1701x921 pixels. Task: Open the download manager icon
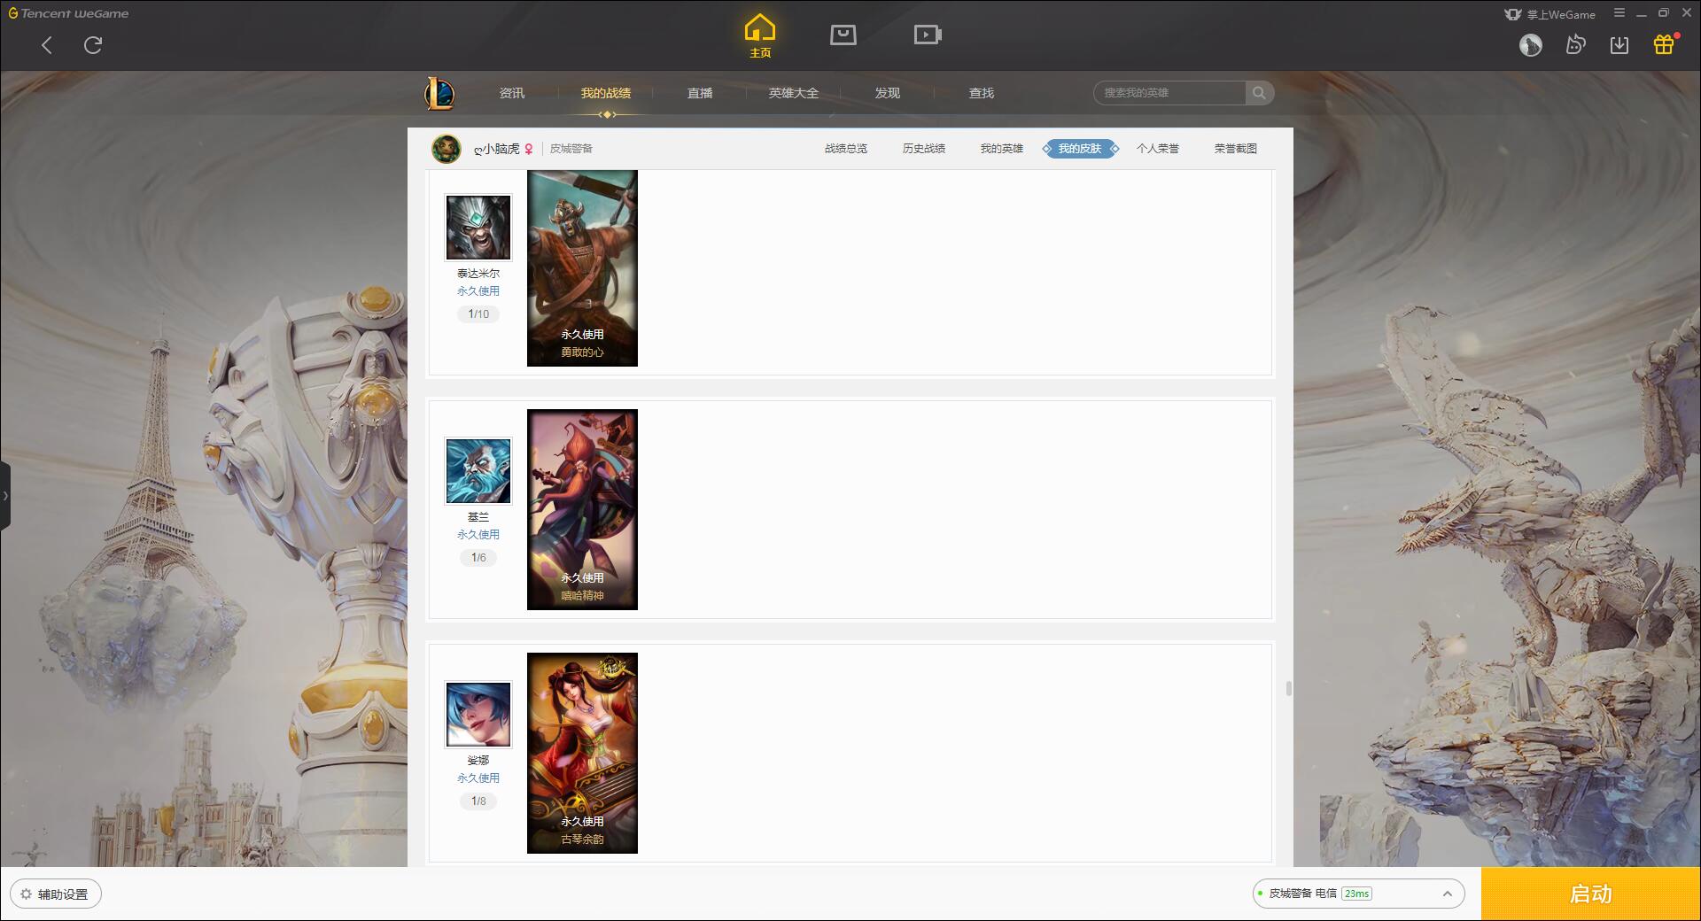point(1619,45)
